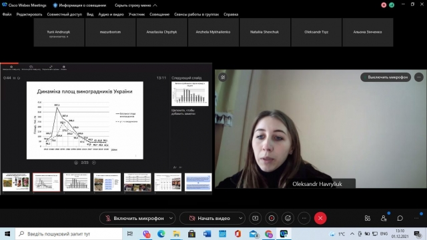The height and width of the screenshot is (240, 427).
Task: Open Office app from taskbar
Action: click(238, 234)
